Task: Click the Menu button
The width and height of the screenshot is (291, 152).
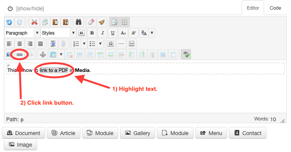Action: pos(211,133)
